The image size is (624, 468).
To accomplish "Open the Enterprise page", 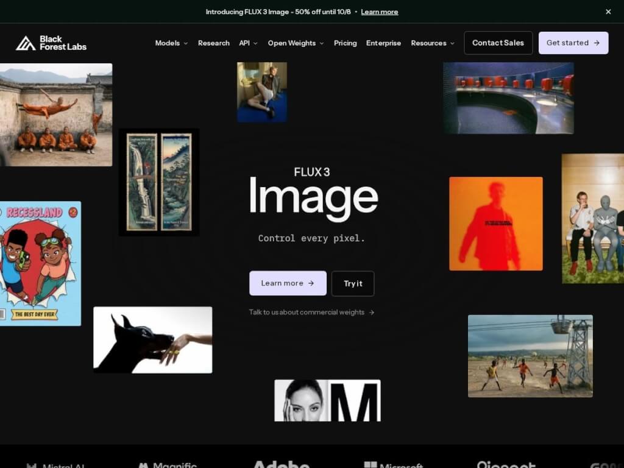I will 383,43.
